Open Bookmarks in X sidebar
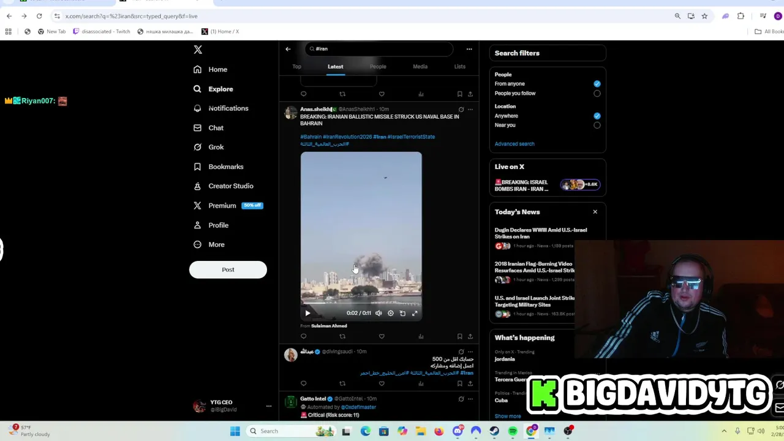 218,167
